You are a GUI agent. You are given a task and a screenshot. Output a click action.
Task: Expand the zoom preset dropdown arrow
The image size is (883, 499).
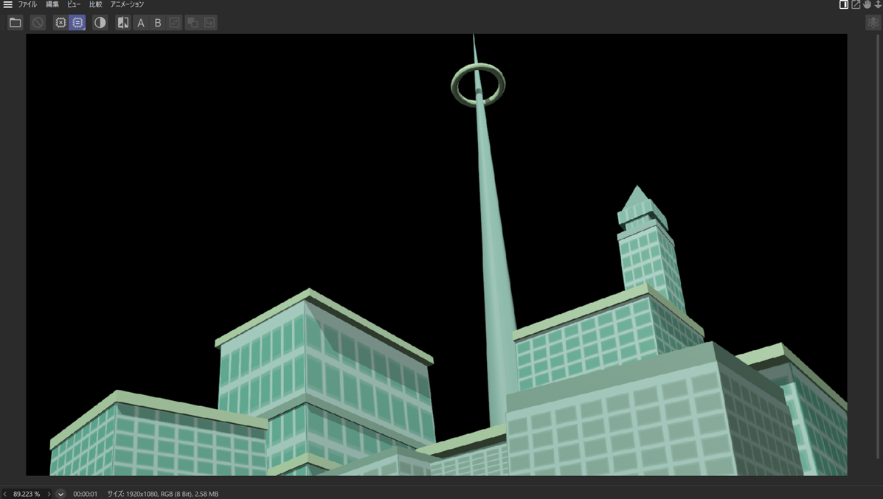pyautogui.click(x=60, y=494)
